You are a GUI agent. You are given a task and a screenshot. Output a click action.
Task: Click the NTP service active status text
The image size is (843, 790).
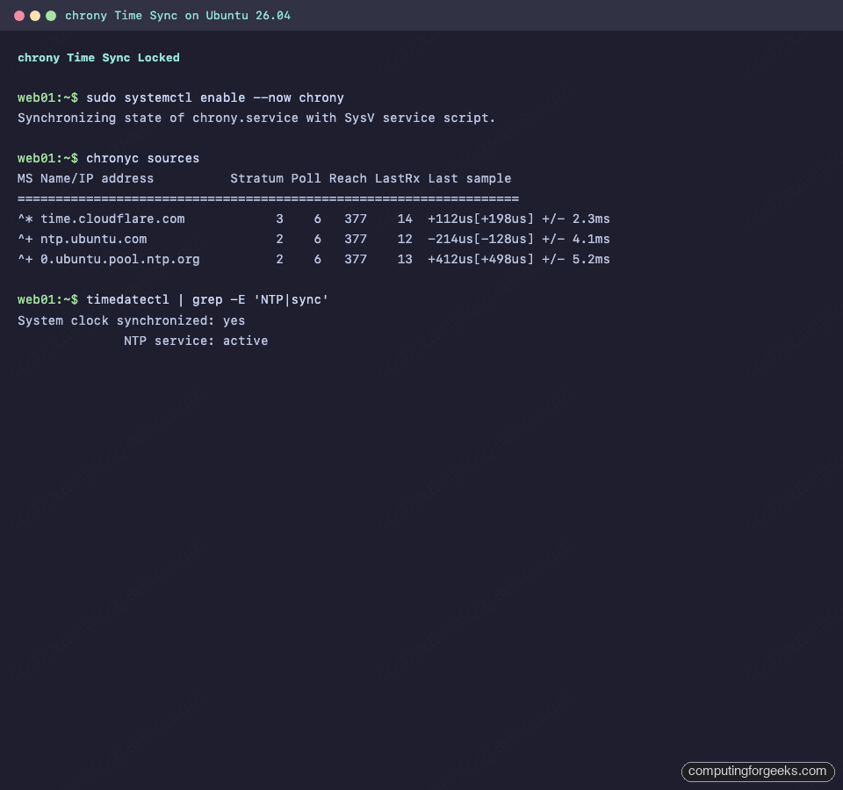pyautogui.click(x=196, y=341)
